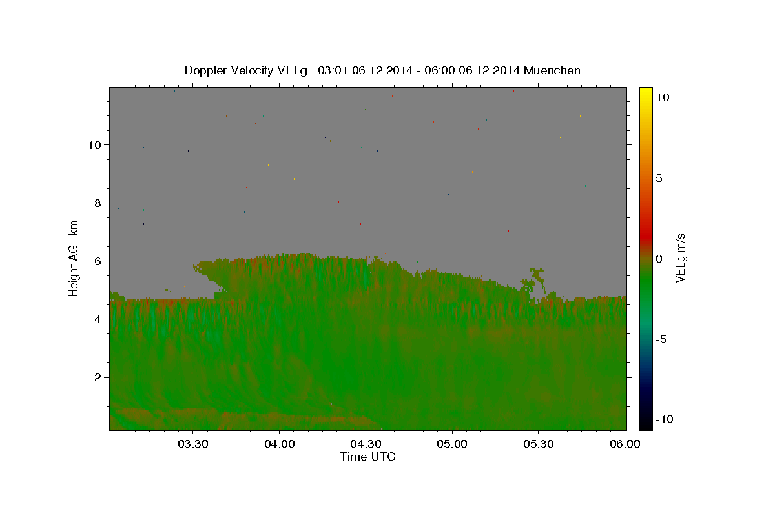The width and height of the screenshot is (775, 516).
Task: Click the yellow top of the colorbar
Action: [646, 94]
